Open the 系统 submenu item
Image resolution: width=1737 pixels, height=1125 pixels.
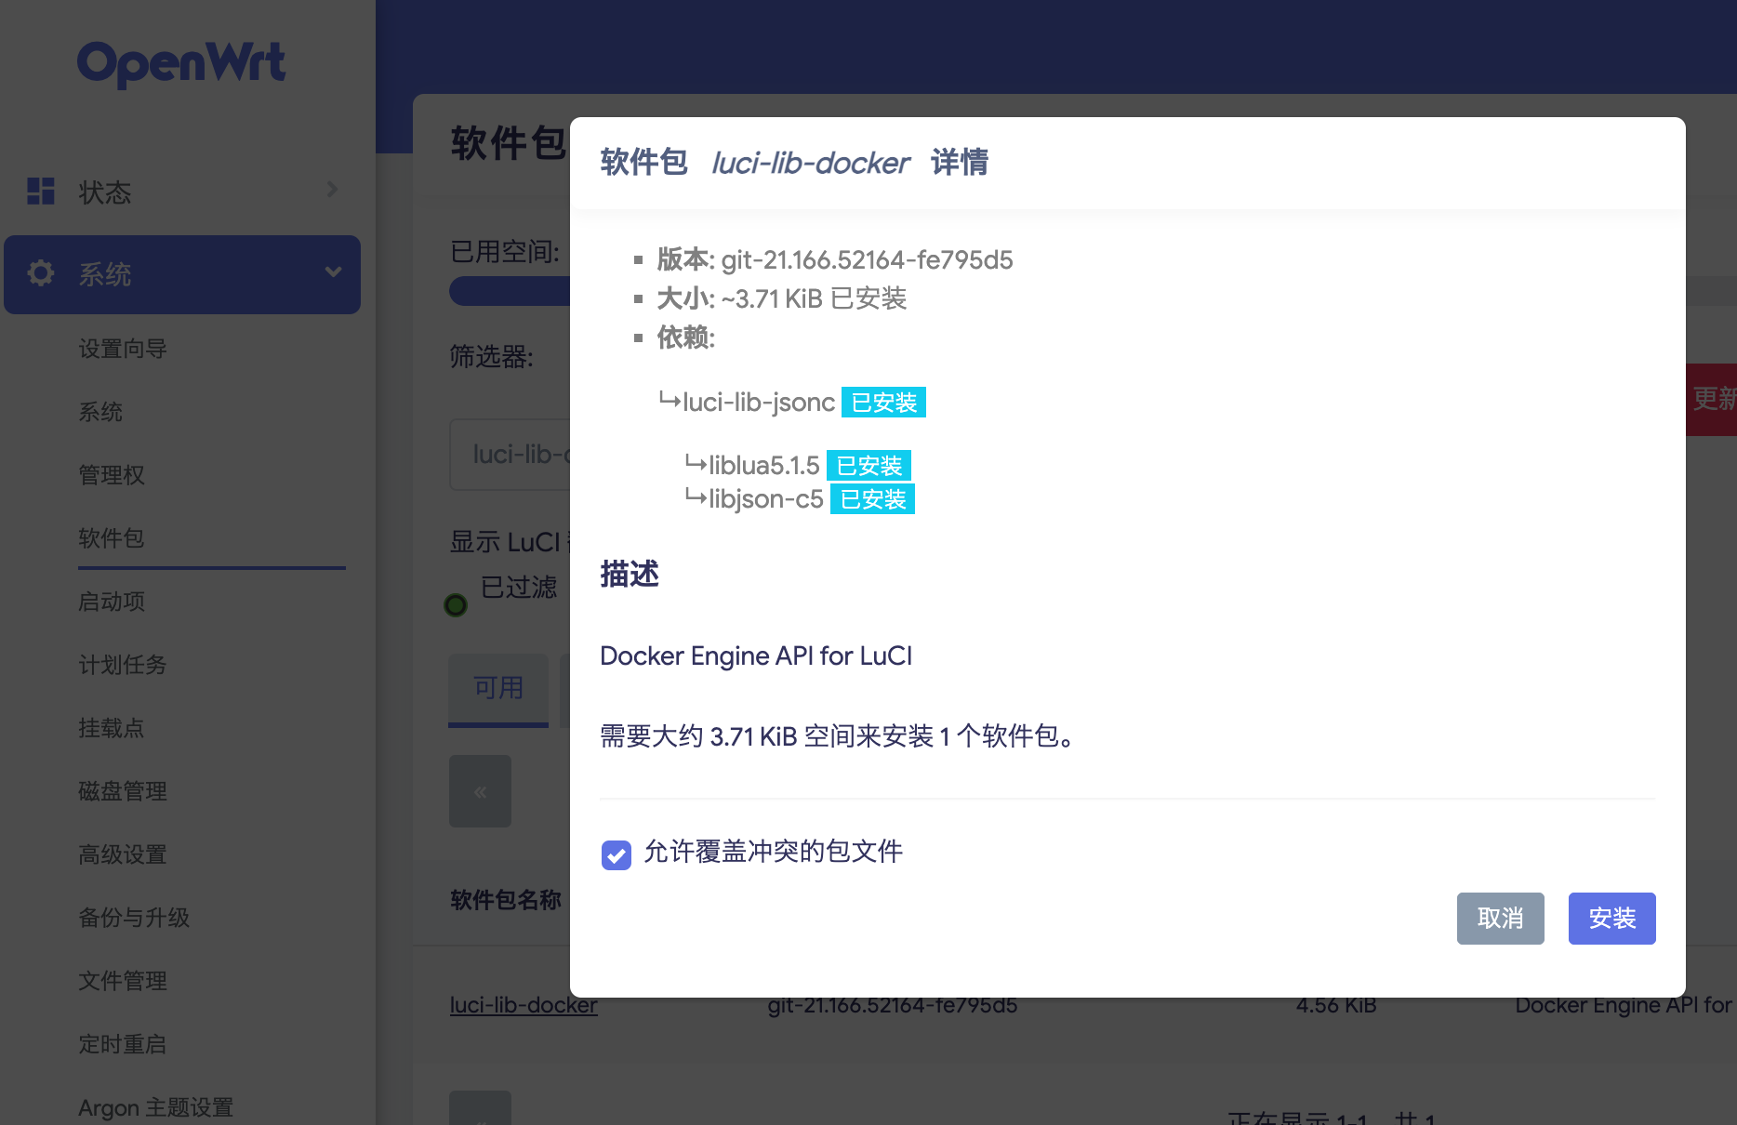tap(100, 412)
